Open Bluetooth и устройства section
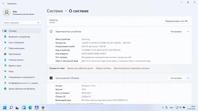 pos(22,37)
